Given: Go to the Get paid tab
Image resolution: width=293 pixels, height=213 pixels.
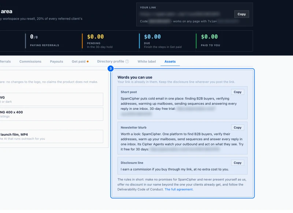Looking at the screenshot, I should pos(80,61).
